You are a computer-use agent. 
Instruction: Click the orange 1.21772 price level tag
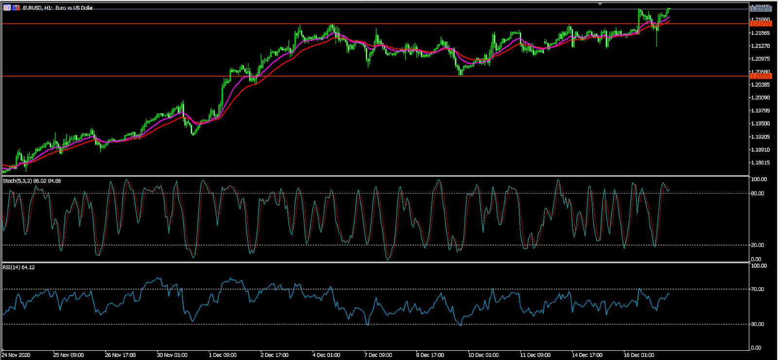click(760, 23)
